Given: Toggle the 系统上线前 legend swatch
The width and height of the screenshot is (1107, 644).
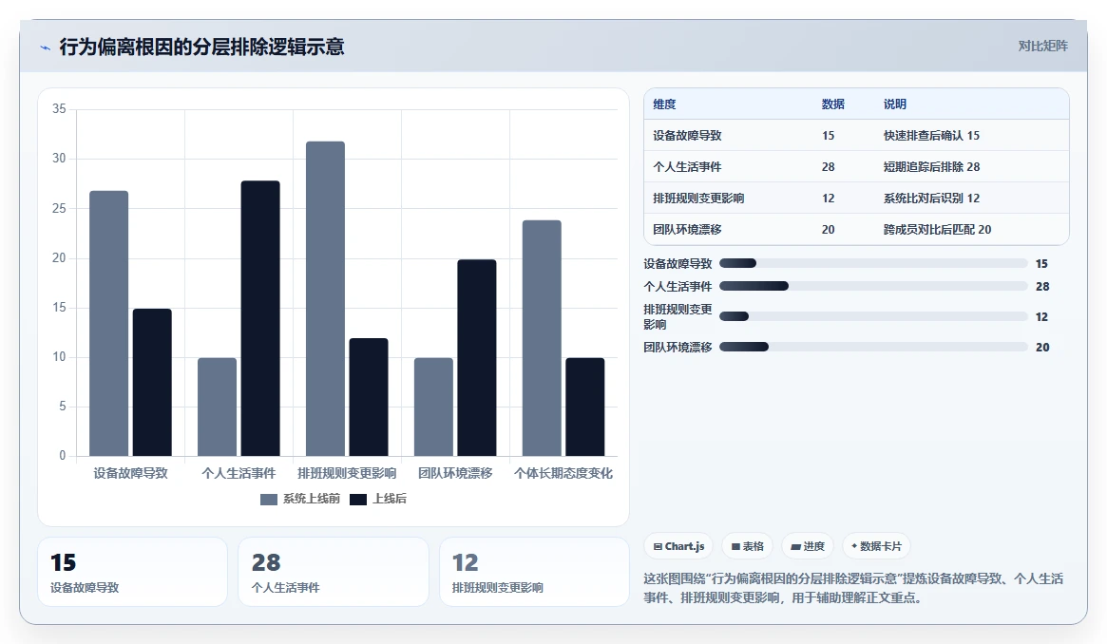Looking at the screenshot, I should click(268, 500).
